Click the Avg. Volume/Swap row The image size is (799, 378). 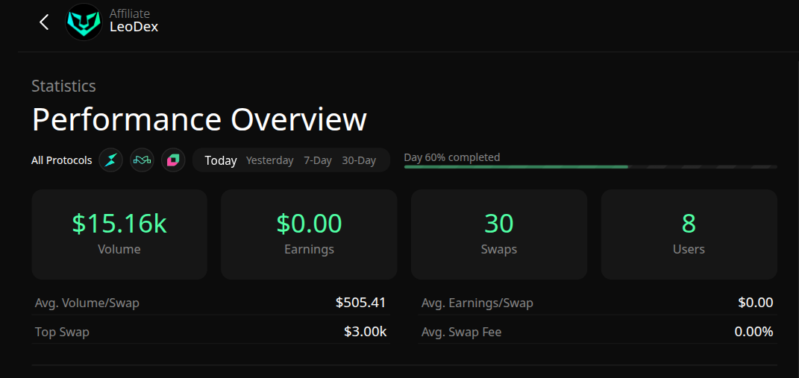click(210, 303)
